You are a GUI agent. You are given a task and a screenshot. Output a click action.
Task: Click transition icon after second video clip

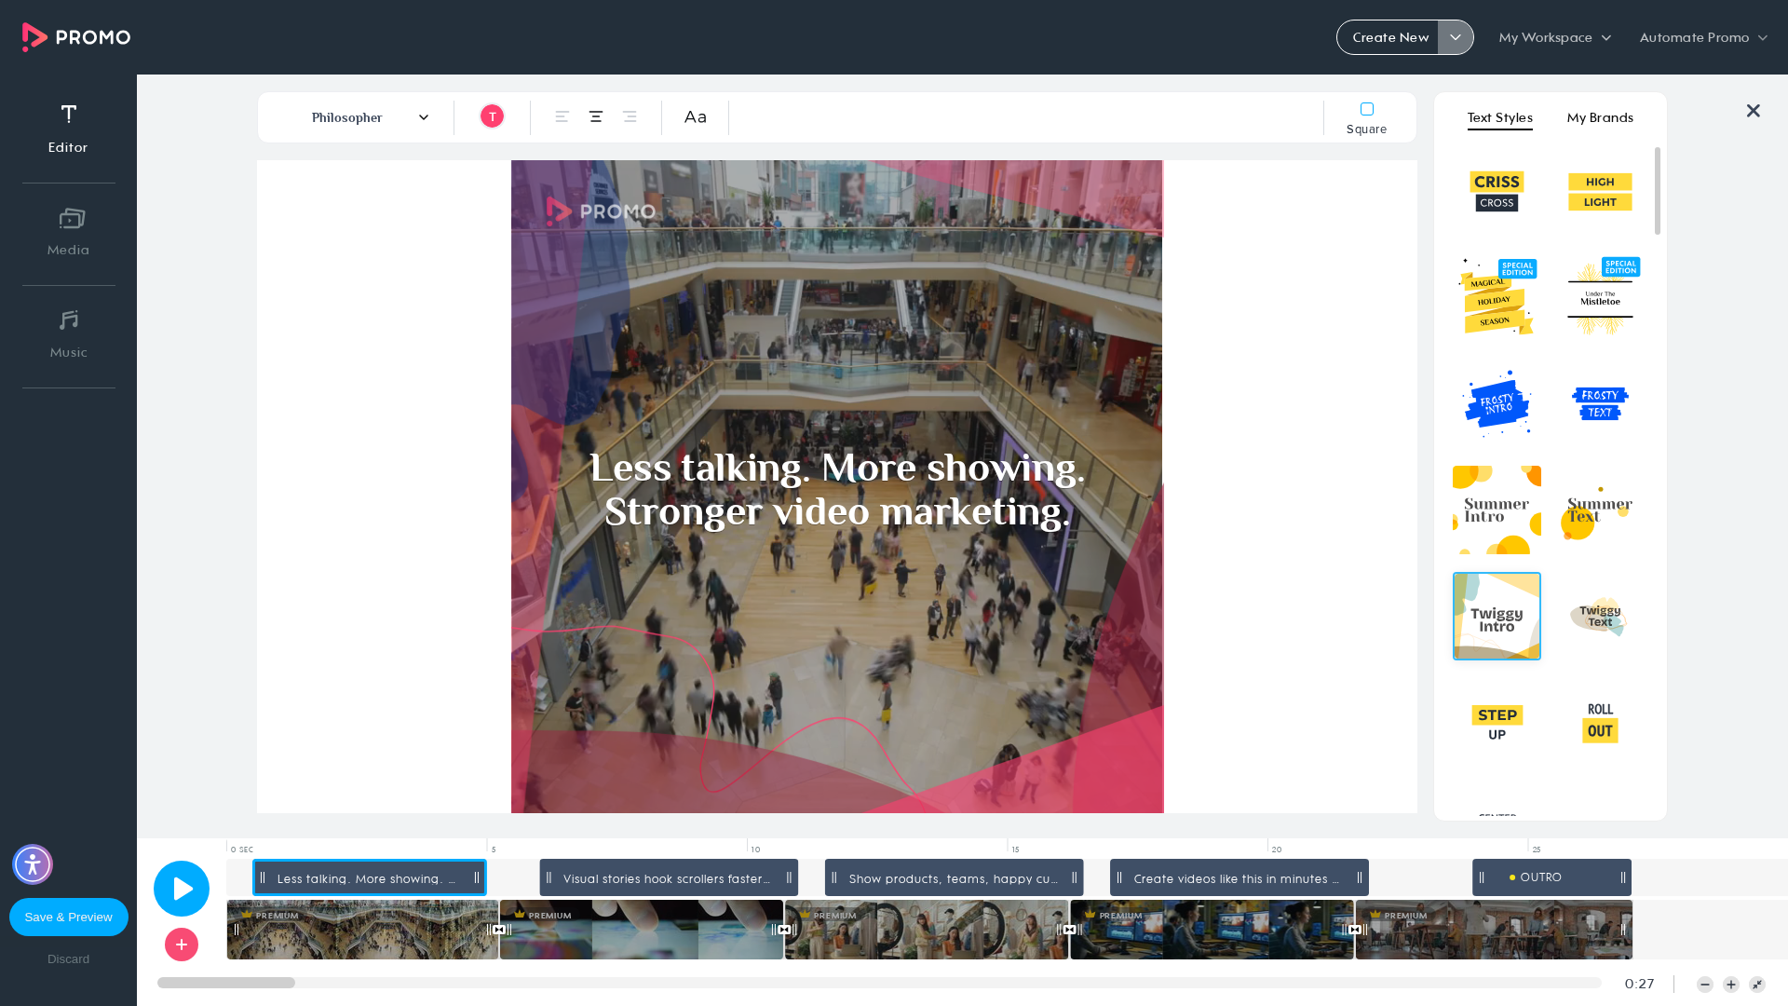coord(784,930)
